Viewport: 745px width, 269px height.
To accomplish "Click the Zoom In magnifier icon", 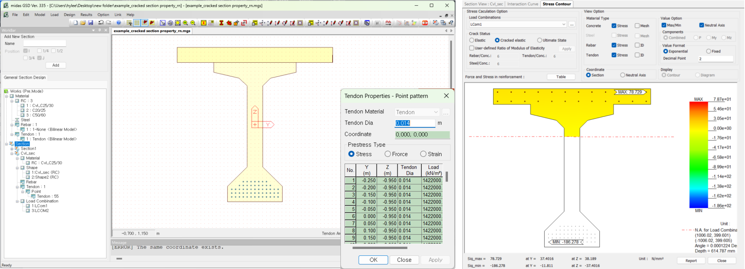I will coord(185,23).
